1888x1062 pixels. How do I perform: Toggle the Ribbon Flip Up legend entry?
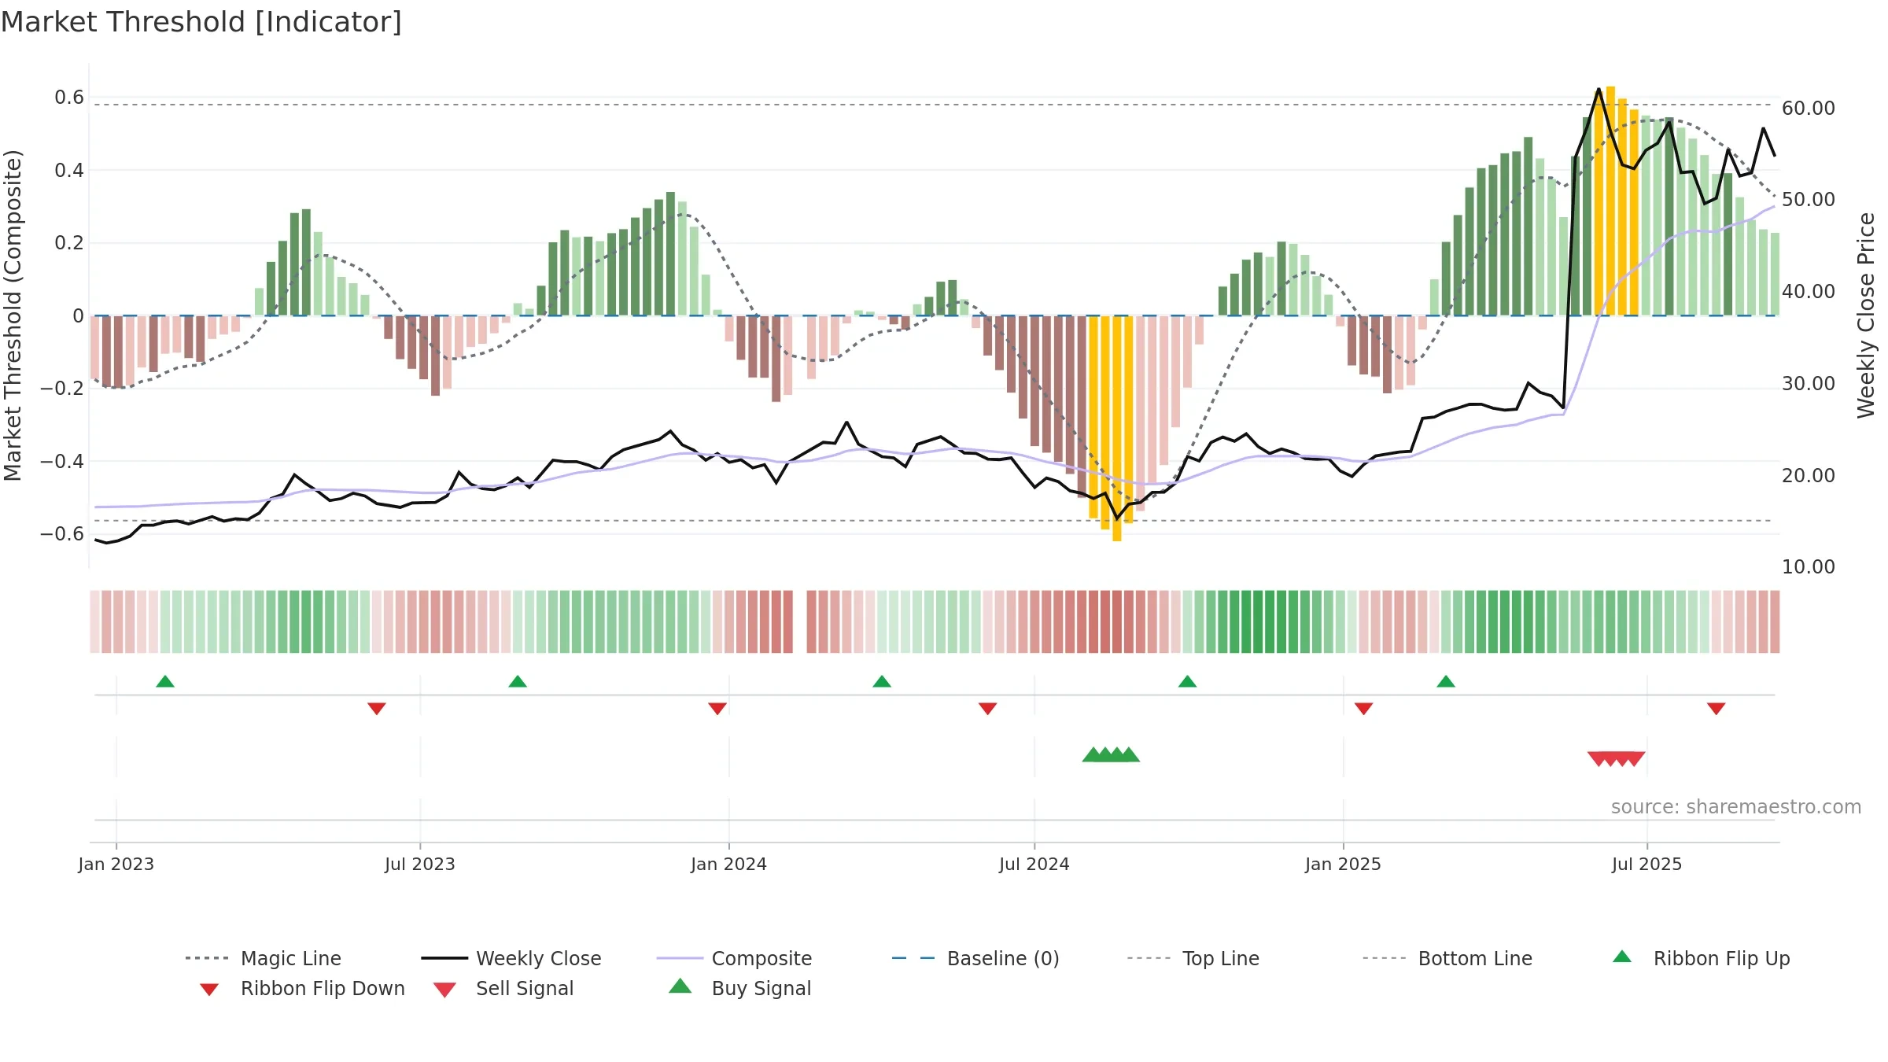point(1701,958)
